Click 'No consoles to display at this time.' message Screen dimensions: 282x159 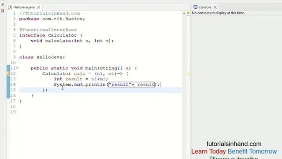pyautogui.click(x=219, y=13)
